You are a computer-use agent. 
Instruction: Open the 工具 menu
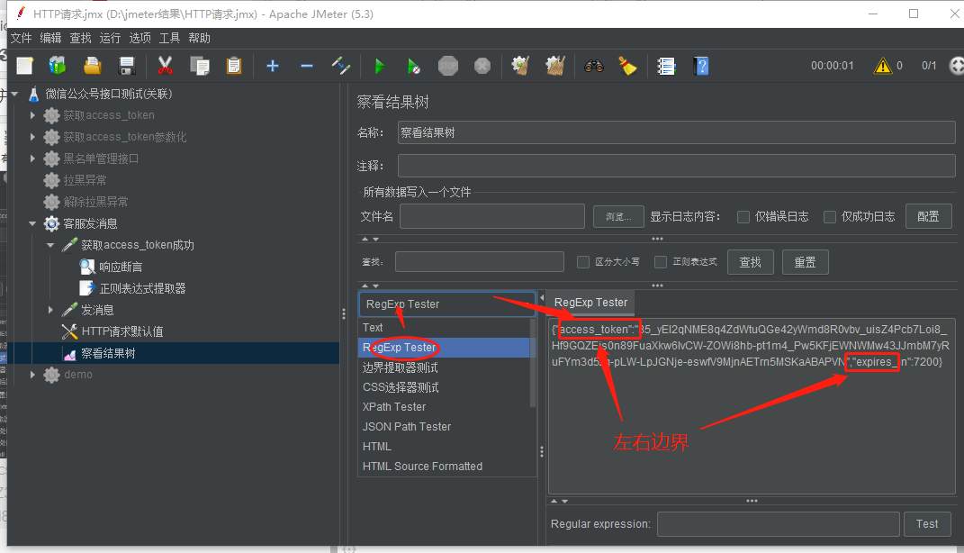click(x=169, y=38)
